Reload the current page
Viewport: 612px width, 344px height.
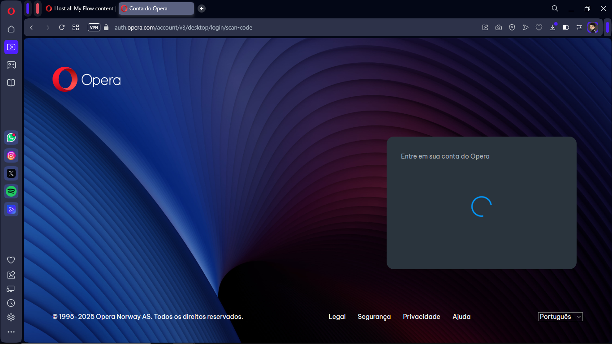coord(62,27)
